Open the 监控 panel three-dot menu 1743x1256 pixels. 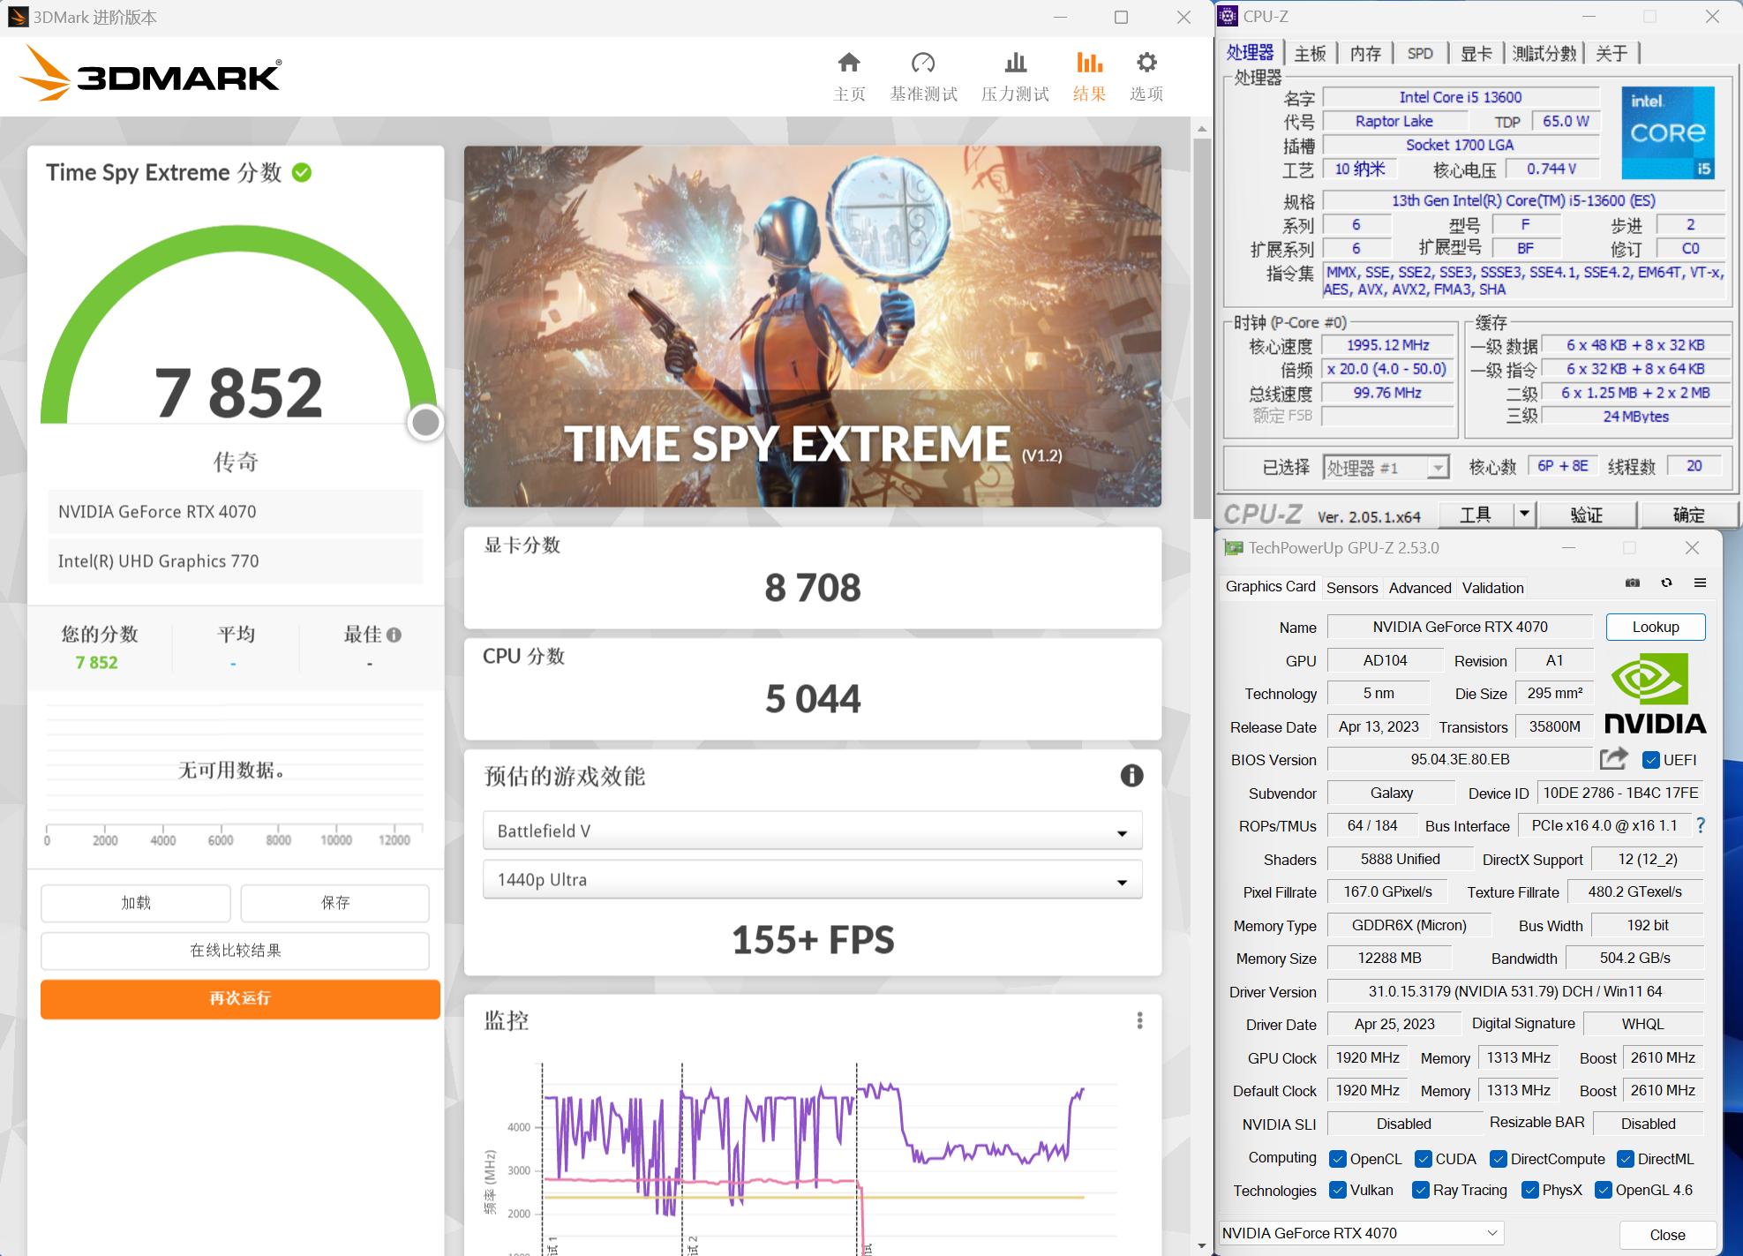coord(1140,1020)
